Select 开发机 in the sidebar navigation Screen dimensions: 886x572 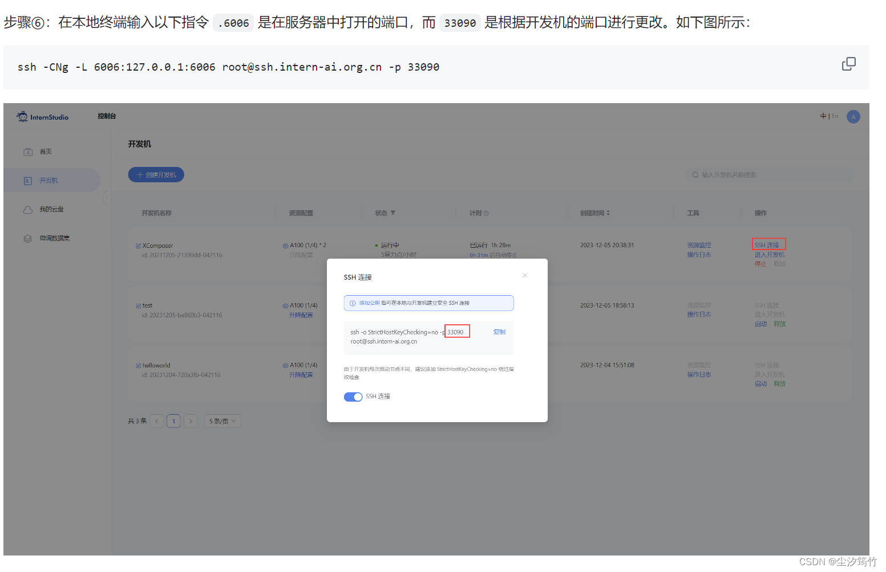(48, 180)
